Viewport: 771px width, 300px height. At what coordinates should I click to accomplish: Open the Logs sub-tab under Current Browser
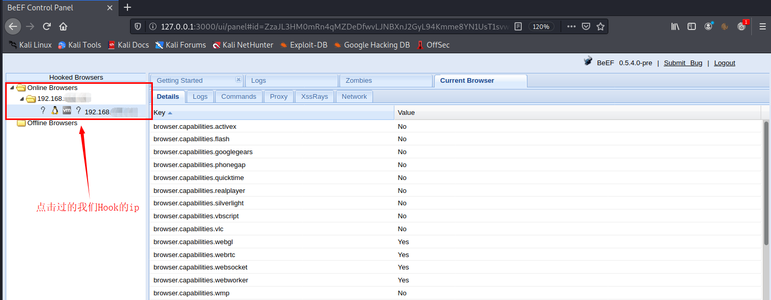click(x=200, y=97)
